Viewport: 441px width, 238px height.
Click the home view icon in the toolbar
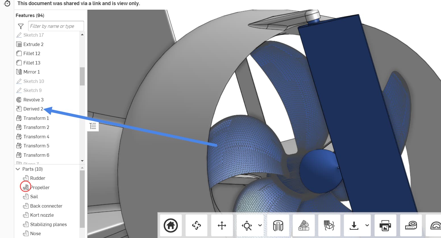(171, 225)
